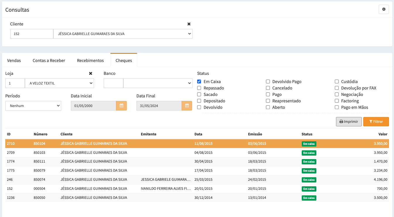Click the Em caixa badge for cheque 152
The image size is (394, 217).
click(x=309, y=189)
